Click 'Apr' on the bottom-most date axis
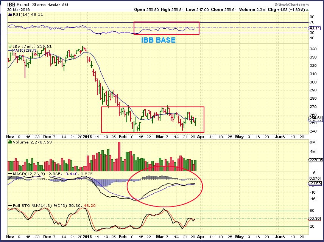The height and width of the screenshot is (242, 324). pyautogui.click(x=201, y=237)
